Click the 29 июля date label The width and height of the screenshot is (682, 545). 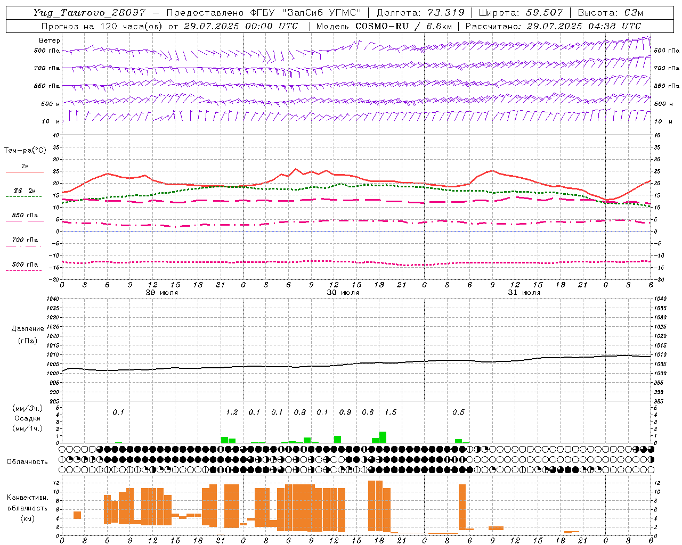pyautogui.click(x=162, y=293)
